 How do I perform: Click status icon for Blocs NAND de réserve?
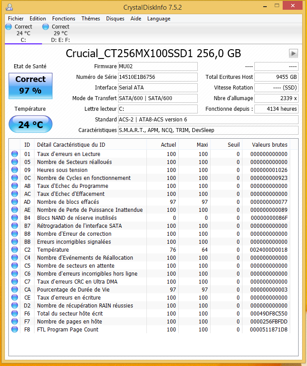click(15, 218)
